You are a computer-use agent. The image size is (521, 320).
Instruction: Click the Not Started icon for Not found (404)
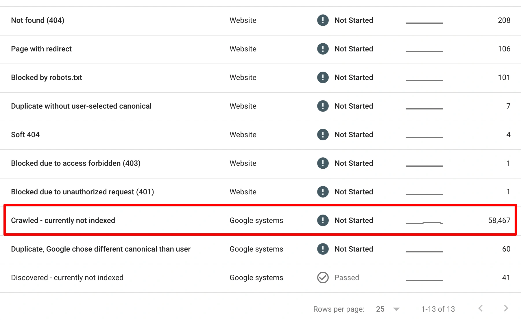click(323, 20)
